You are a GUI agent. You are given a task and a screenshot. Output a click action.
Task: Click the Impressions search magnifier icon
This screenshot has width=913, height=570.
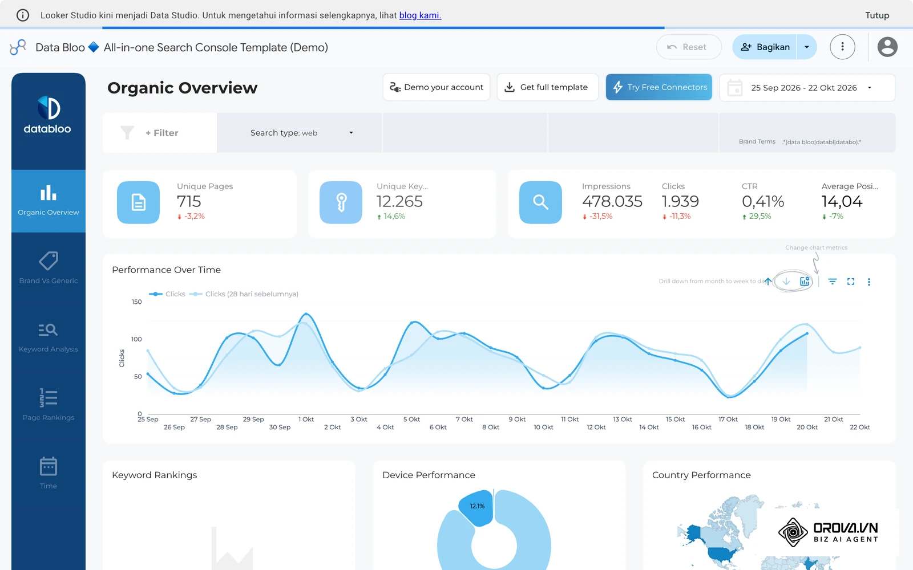pos(541,202)
